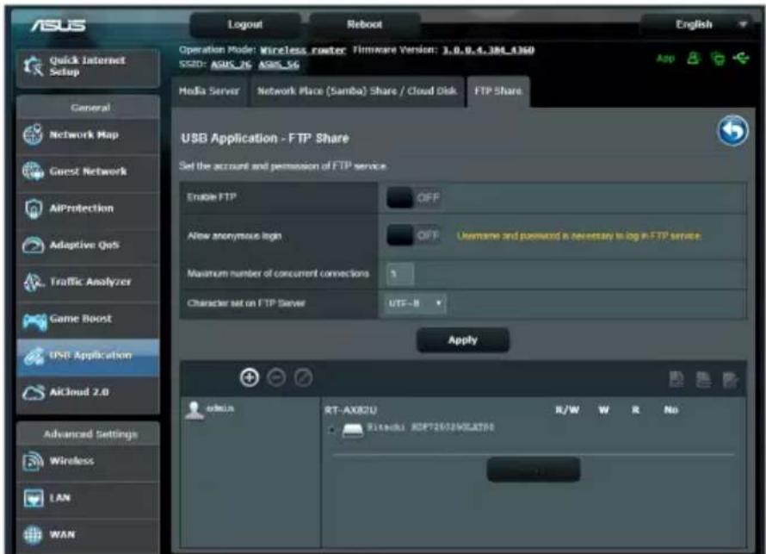Click the blue back arrow icon
This screenshot has height=554, width=766.
click(732, 131)
